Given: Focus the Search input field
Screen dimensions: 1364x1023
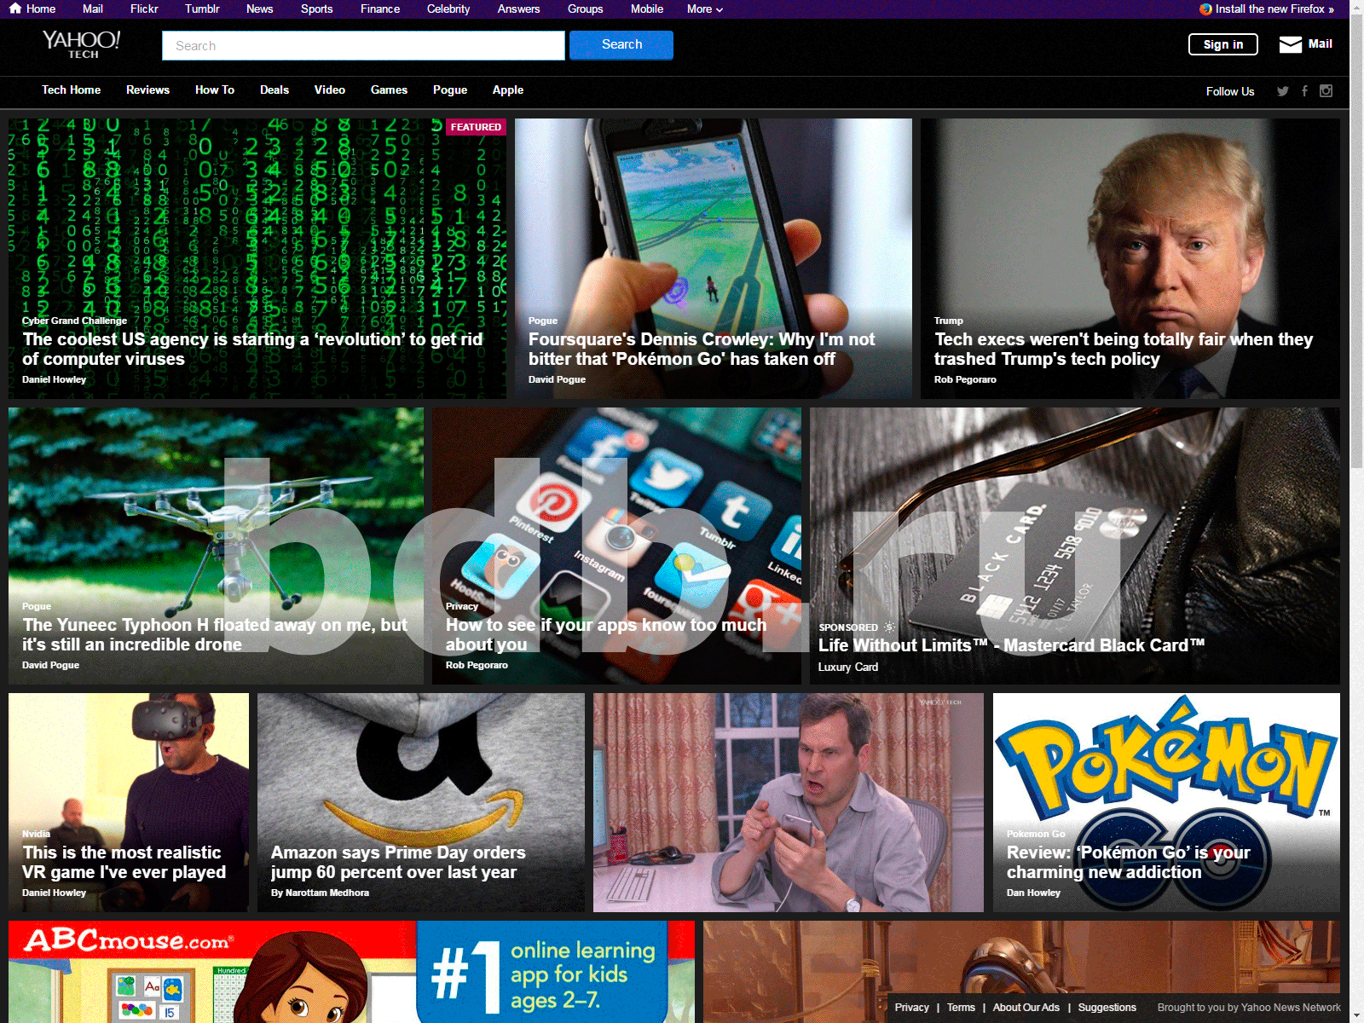Looking at the screenshot, I should tap(363, 46).
